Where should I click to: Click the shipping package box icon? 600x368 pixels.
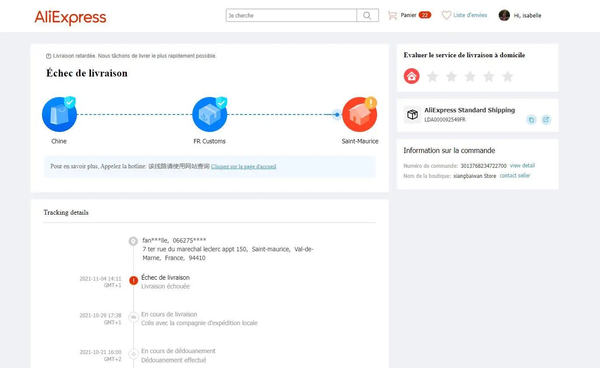pos(413,115)
